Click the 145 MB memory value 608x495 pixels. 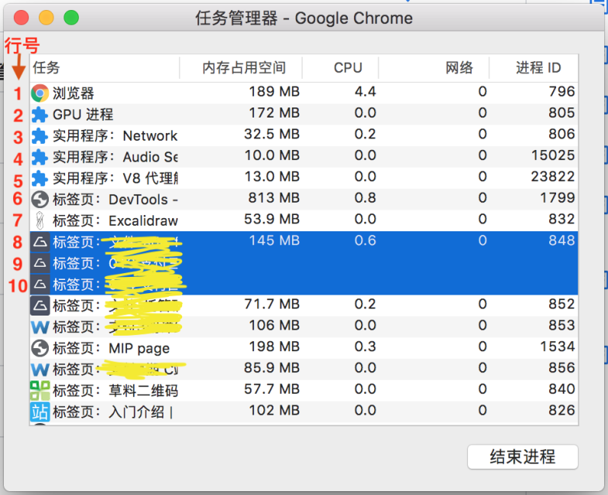pyautogui.click(x=274, y=241)
